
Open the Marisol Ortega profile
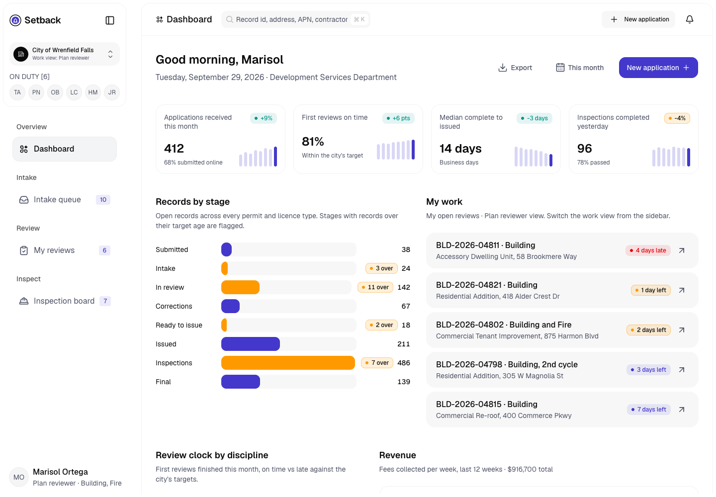coord(65,477)
